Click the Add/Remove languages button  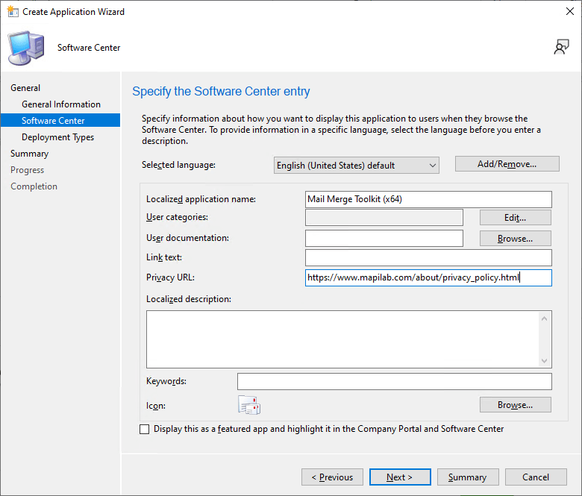[x=507, y=163]
